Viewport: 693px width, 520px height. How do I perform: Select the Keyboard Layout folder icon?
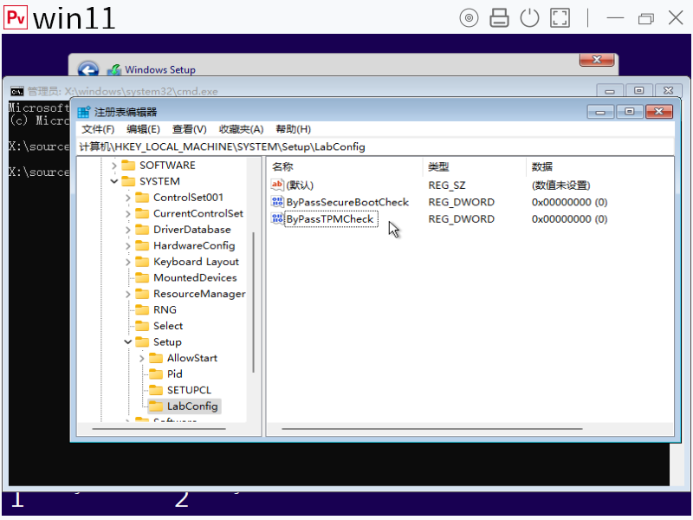(142, 262)
